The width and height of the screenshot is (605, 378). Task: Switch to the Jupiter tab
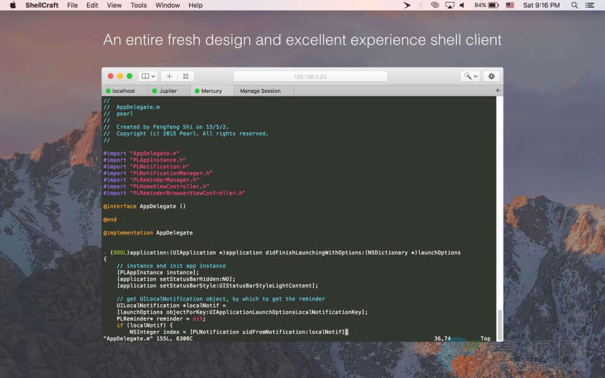point(168,91)
